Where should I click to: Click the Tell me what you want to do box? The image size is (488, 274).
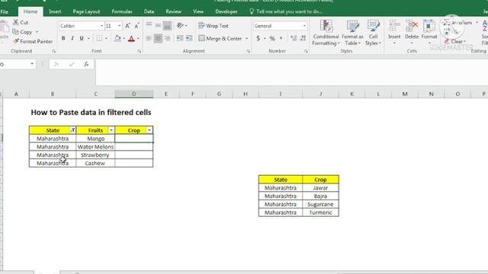pyautogui.click(x=286, y=11)
